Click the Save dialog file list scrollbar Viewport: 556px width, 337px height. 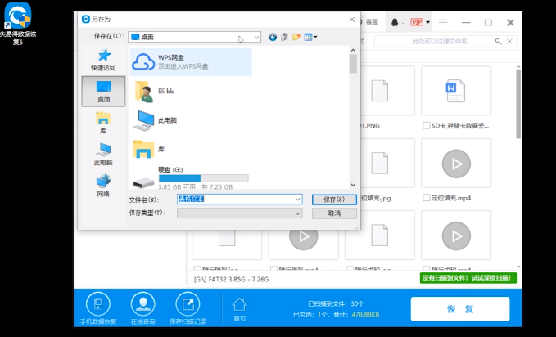[x=353, y=64]
